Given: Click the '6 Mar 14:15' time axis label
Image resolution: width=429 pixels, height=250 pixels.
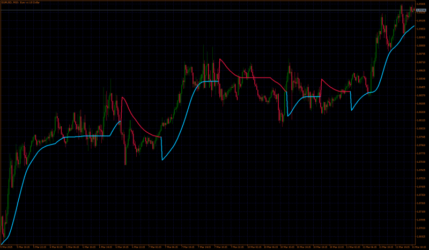Looking at the screenshot, I should (106, 247).
